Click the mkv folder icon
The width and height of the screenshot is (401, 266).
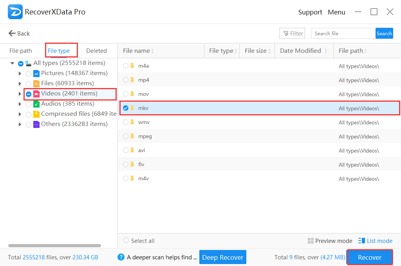(x=132, y=108)
